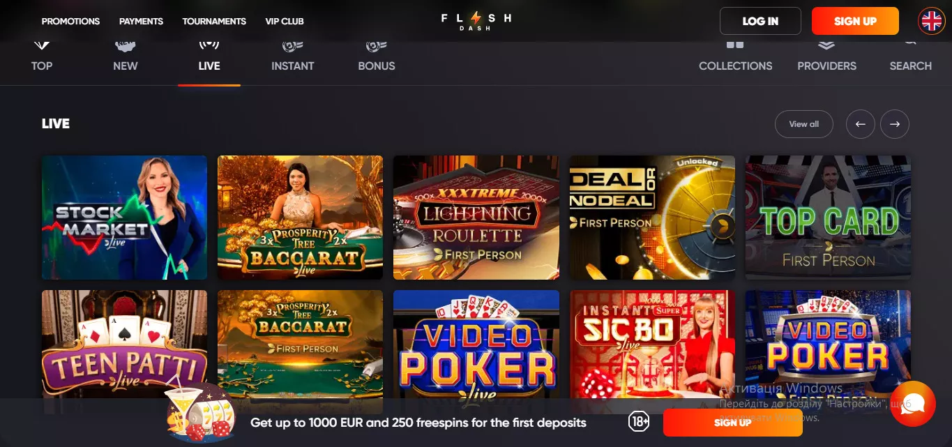Switch to the Bonus games category
Viewport: 952px width, 447px height.
pos(377,56)
